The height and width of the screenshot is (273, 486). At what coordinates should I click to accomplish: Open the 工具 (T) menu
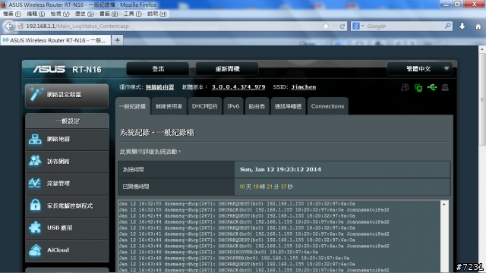[132, 14]
